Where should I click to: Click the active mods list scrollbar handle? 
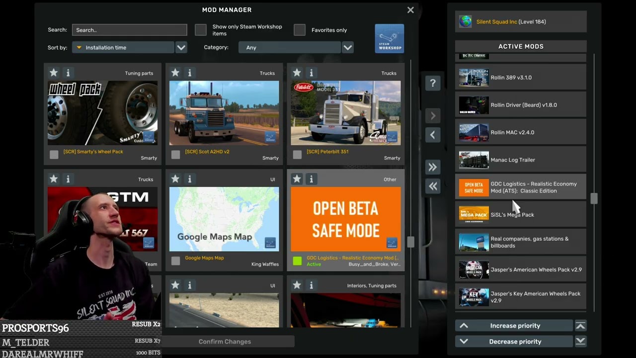point(594,198)
